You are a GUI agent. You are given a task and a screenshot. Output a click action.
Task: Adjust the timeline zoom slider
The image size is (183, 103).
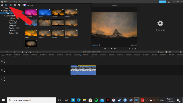pos(175,52)
